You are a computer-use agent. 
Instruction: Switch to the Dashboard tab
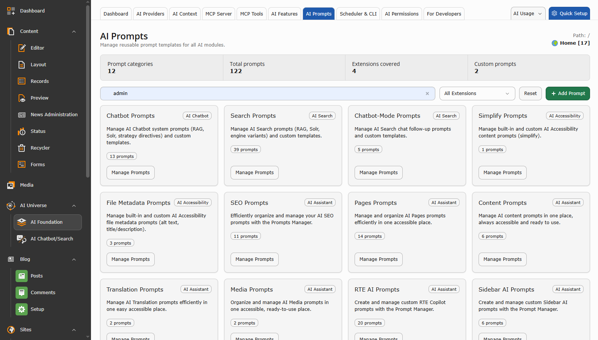click(116, 14)
